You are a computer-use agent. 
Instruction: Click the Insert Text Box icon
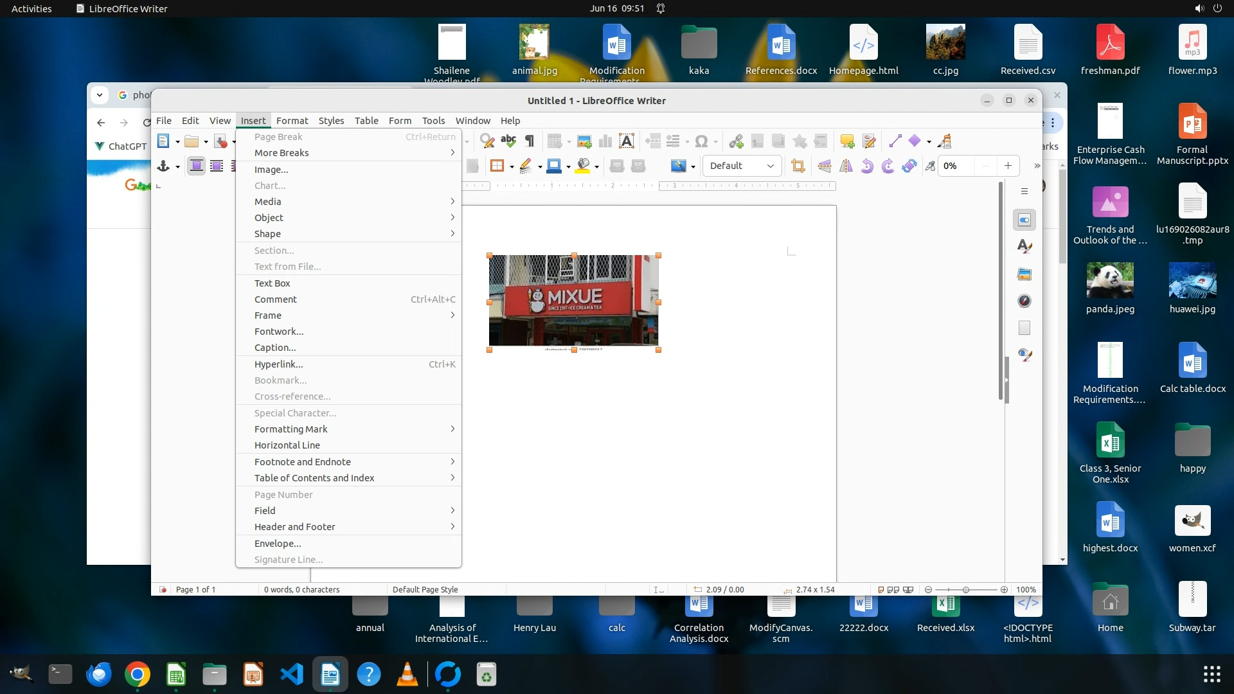pyautogui.click(x=627, y=141)
